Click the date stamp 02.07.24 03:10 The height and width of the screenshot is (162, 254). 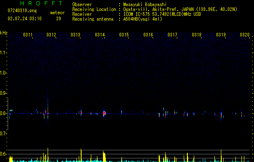pyautogui.click(x=25, y=19)
